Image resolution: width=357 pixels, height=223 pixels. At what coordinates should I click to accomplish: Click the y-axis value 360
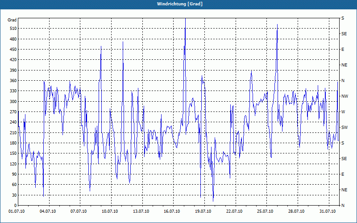[x=14, y=81]
